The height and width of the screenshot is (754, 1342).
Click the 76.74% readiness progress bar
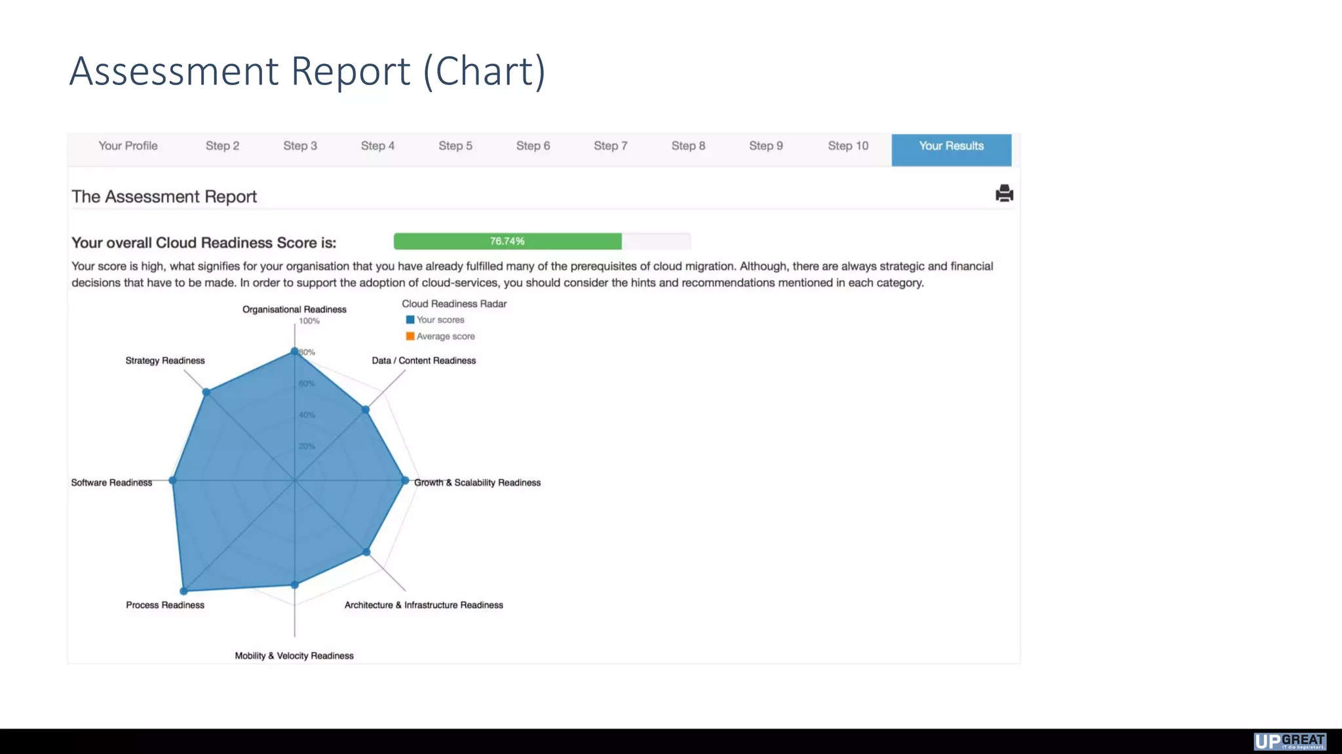point(542,242)
